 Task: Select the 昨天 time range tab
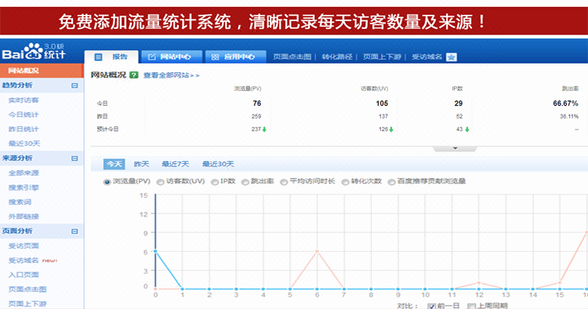[x=141, y=164]
